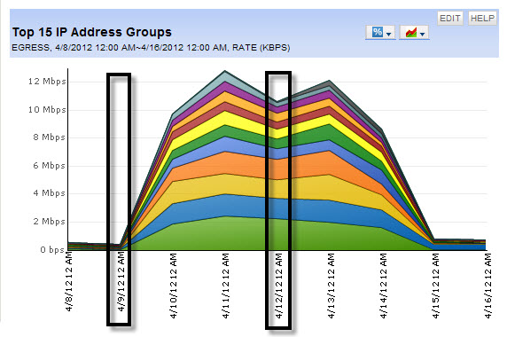
Task: Click the 0 bps axis label
Action: (x=52, y=250)
